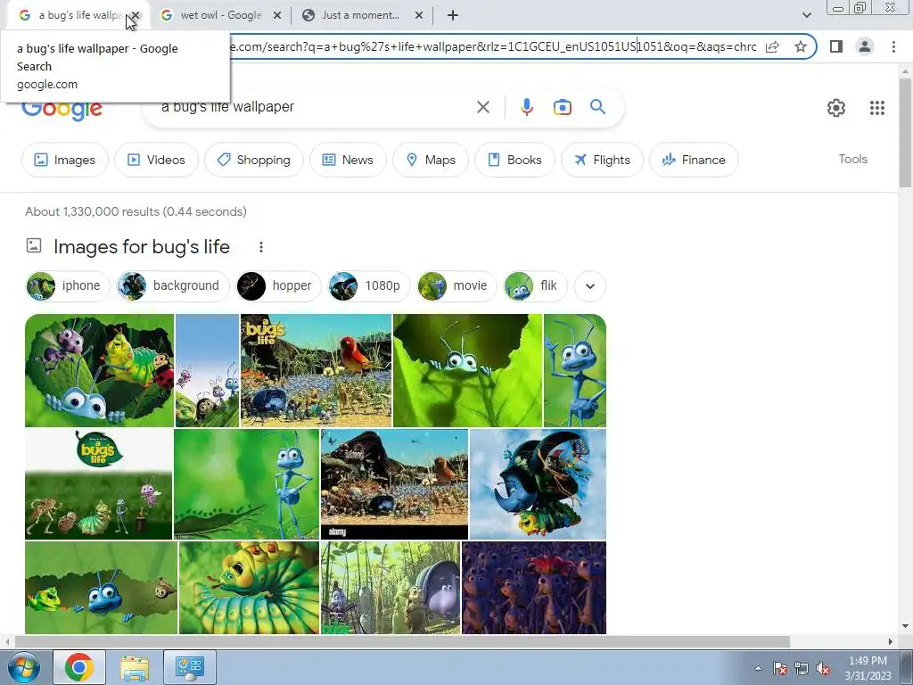Viewport: 913px width, 685px height.
Task: Click the microphone voice search icon
Action: click(x=526, y=107)
